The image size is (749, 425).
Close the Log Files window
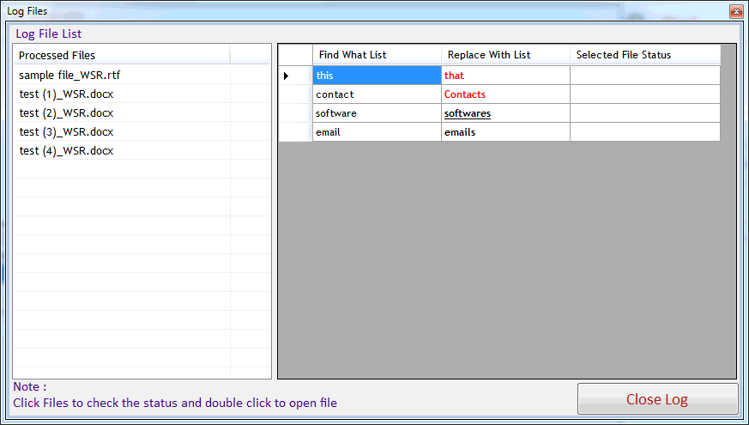736,11
